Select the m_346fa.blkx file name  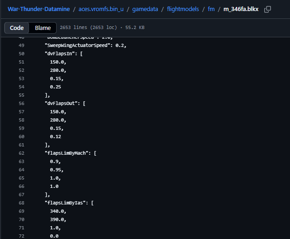[x=241, y=9]
